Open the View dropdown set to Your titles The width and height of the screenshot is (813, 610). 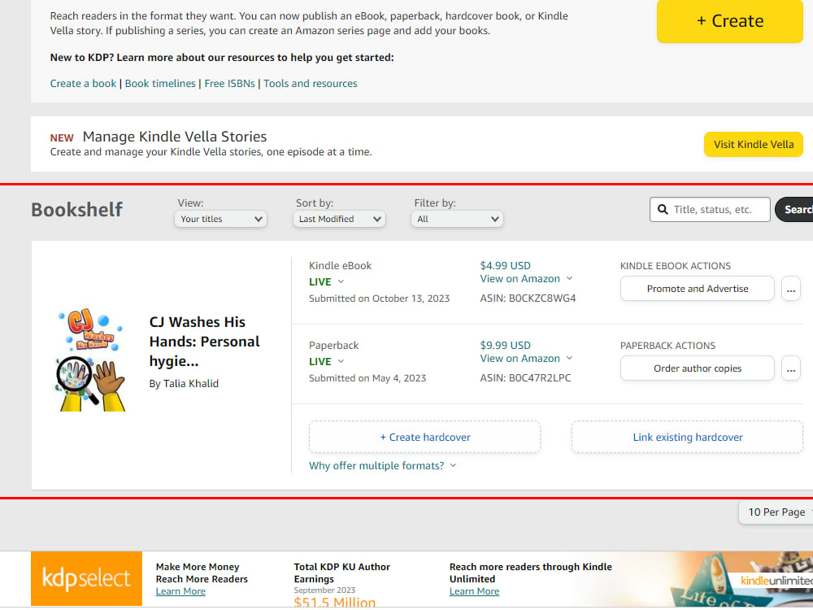pyautogui.click(x=221, y=219)
